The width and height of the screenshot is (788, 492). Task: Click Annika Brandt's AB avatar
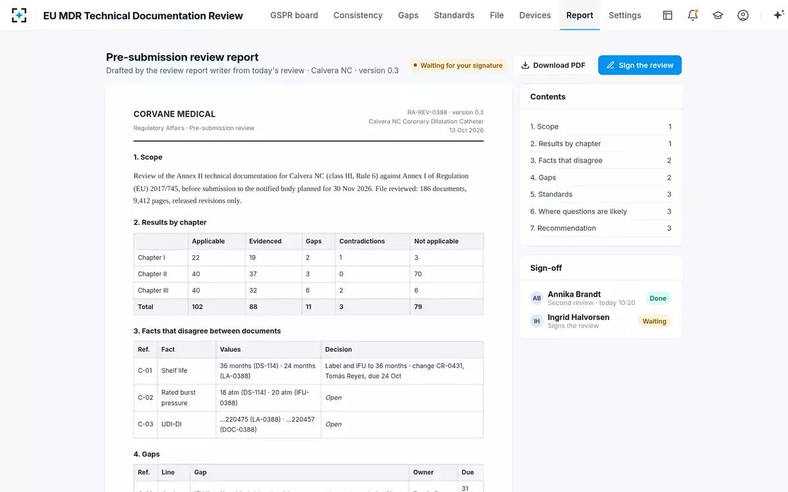click(x=536, y=298)
